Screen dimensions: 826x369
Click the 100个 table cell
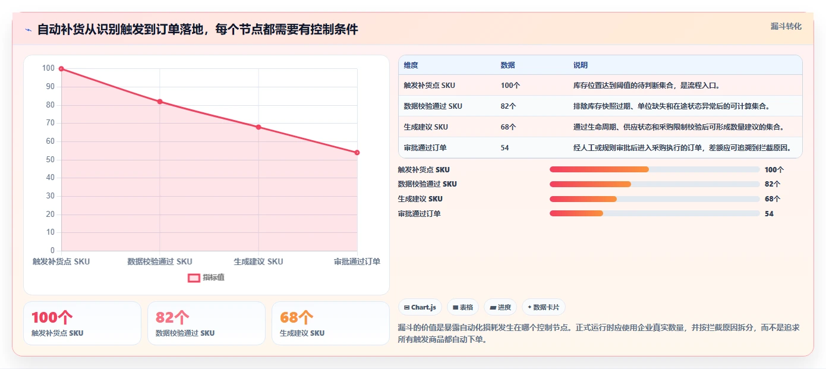pyautogui.click(x=510, y=86)
